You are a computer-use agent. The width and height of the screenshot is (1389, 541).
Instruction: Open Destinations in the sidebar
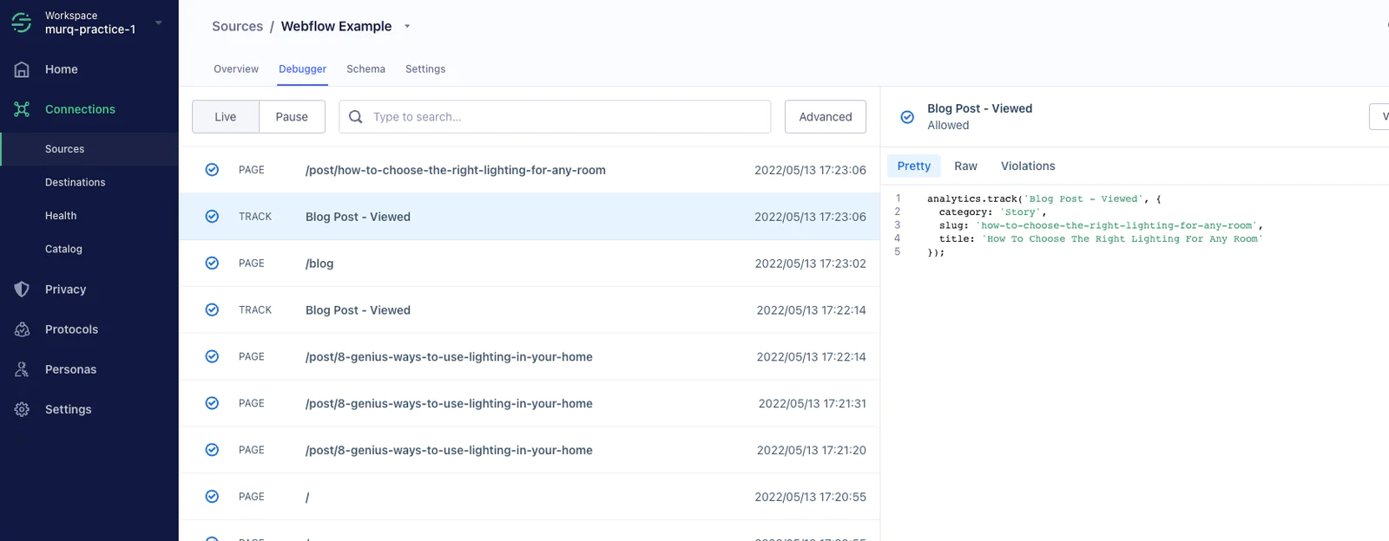[76, 183]
